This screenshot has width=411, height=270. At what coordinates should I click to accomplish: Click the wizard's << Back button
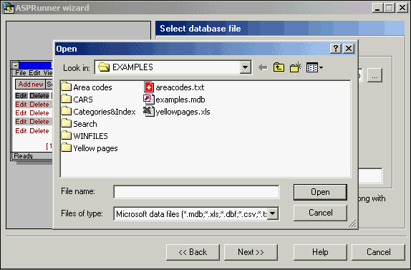point(193,252)
